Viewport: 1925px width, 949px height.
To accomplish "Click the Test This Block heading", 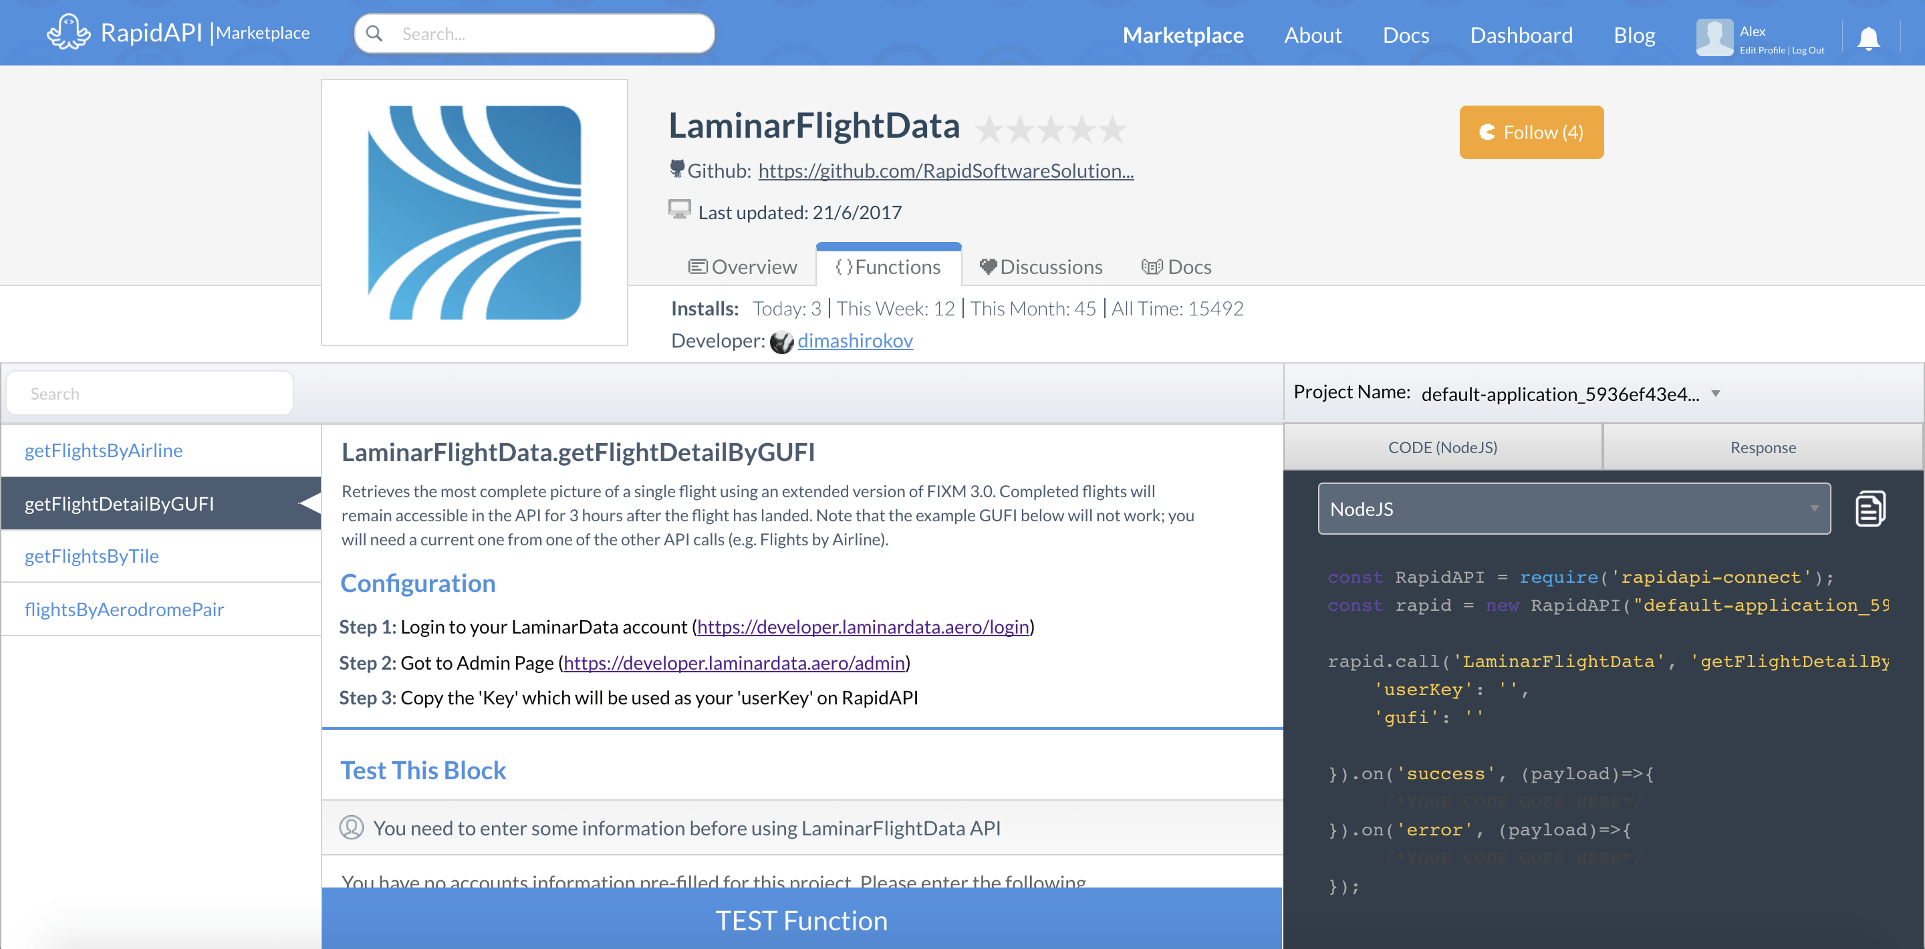I will pos(423,770).
